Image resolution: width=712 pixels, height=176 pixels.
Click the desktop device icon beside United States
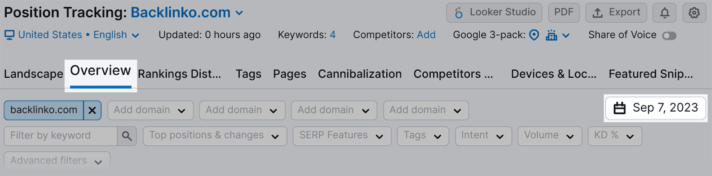tap(9, 35)
